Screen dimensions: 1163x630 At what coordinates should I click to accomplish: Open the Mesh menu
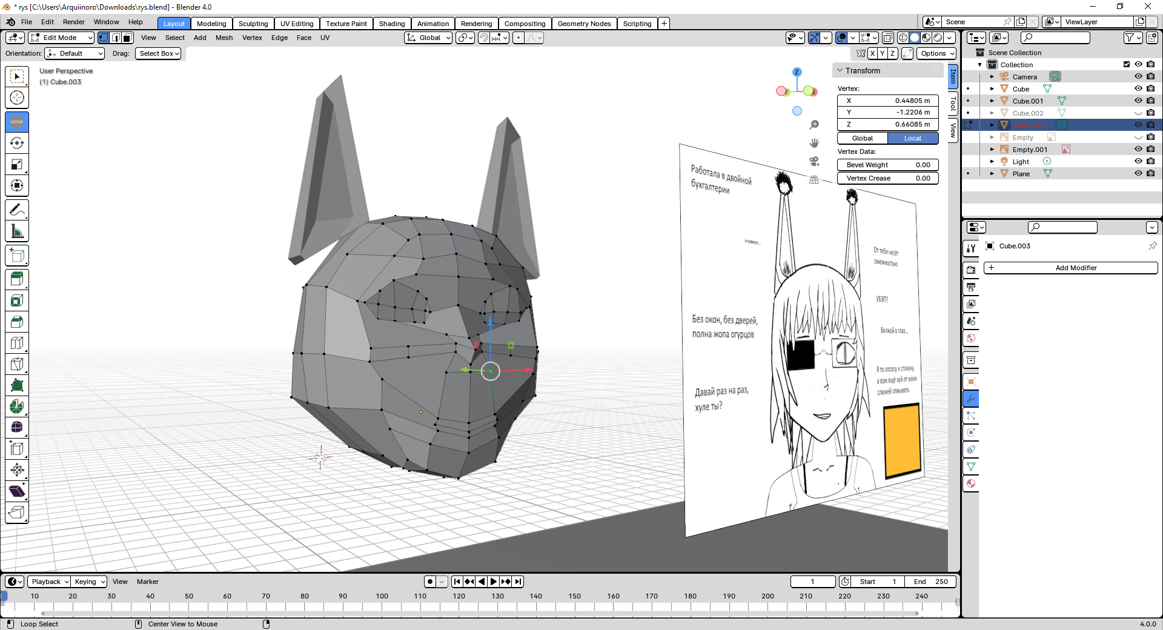tap(224, 38)
